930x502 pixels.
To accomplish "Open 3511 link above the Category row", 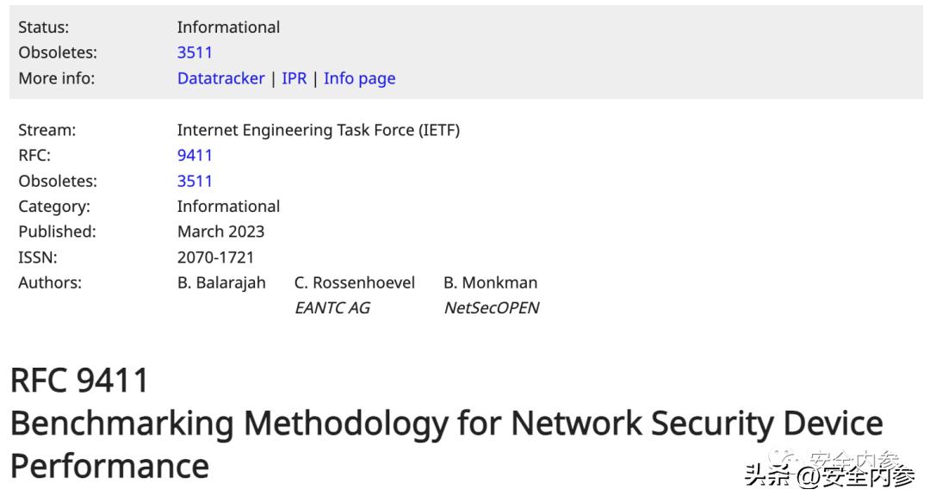I will [x=195, y=181].
